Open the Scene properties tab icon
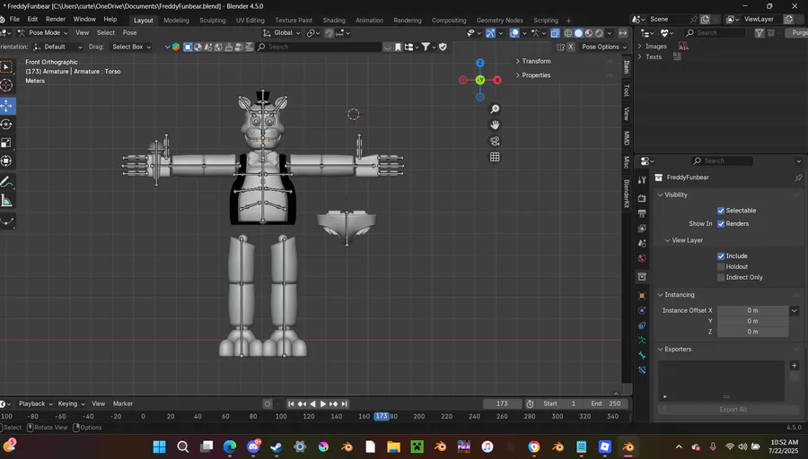The height and width of the screenshot is (459, 808). 642,243
